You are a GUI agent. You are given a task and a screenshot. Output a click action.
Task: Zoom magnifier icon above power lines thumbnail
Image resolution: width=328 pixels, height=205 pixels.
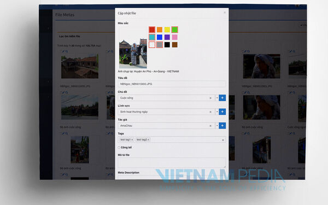click(67, 92)
